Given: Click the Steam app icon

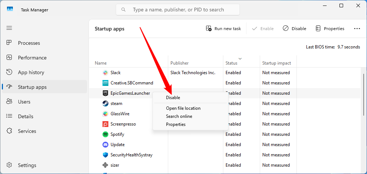Looking at the screenshot, I should click(x=105, y=104).
